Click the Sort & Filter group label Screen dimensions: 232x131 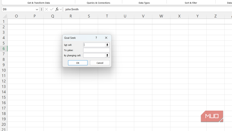(191, 3)
